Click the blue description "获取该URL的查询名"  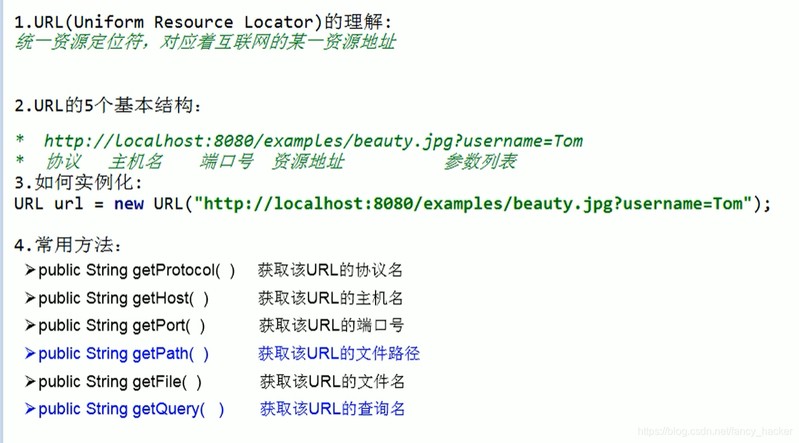[x=332, y=409]
